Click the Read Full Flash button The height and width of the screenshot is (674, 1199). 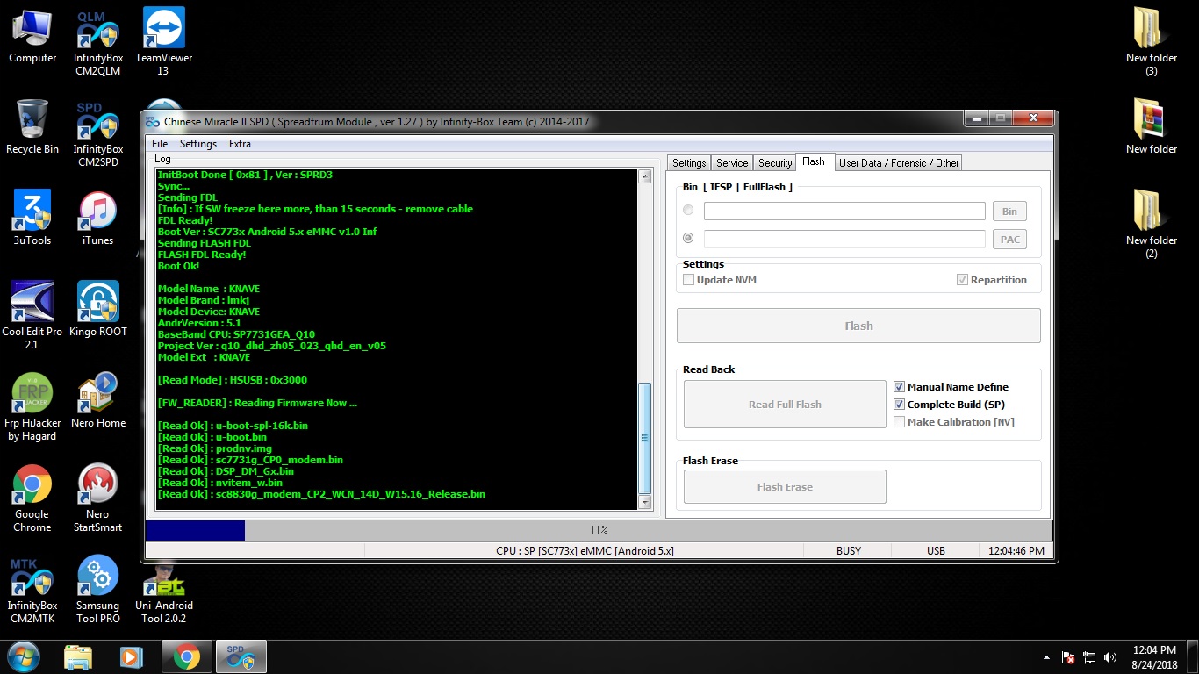(x=785, y=405)
